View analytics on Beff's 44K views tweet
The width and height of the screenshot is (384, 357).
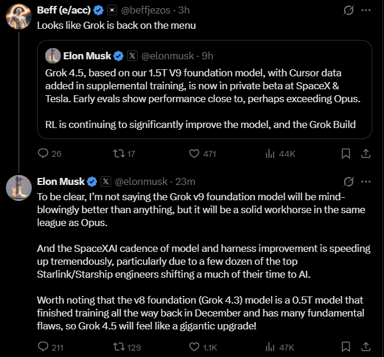(x=270, y=154)
